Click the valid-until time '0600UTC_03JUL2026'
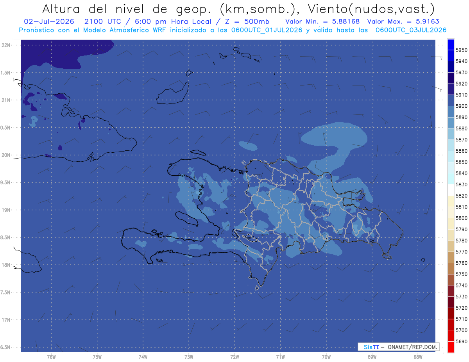 [x=411, y=30]
